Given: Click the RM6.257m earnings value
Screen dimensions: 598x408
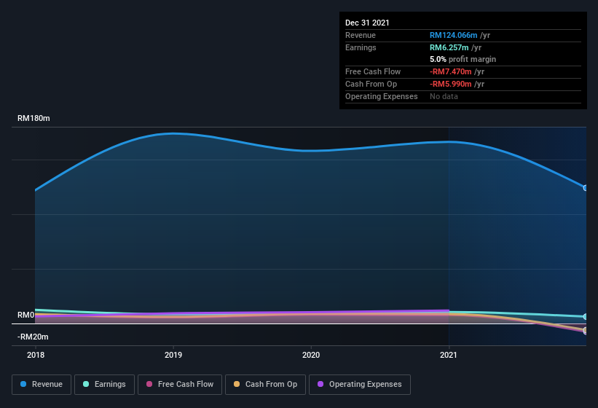Looking at the screenshot, I should coord(449,47).
